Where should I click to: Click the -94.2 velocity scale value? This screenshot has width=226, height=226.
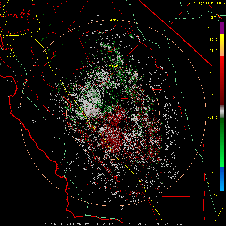pos(213,173)
